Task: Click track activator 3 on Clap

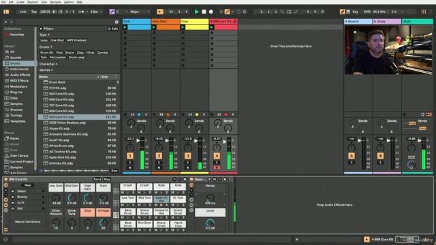Action: tap(188, 156)
